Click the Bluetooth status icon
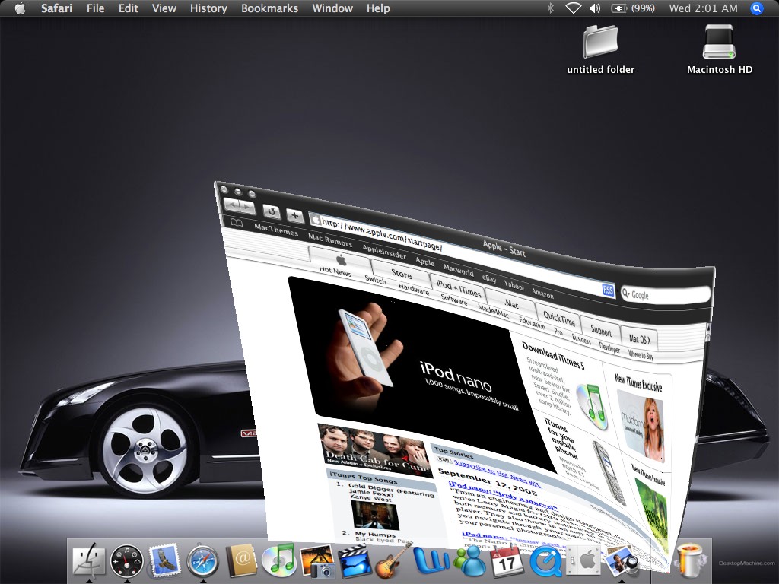This screenshot has width=779, height=584. pos(550,8)
